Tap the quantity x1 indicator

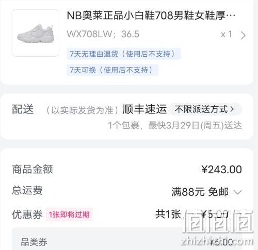pyautogui.click(x=227, y=35)
